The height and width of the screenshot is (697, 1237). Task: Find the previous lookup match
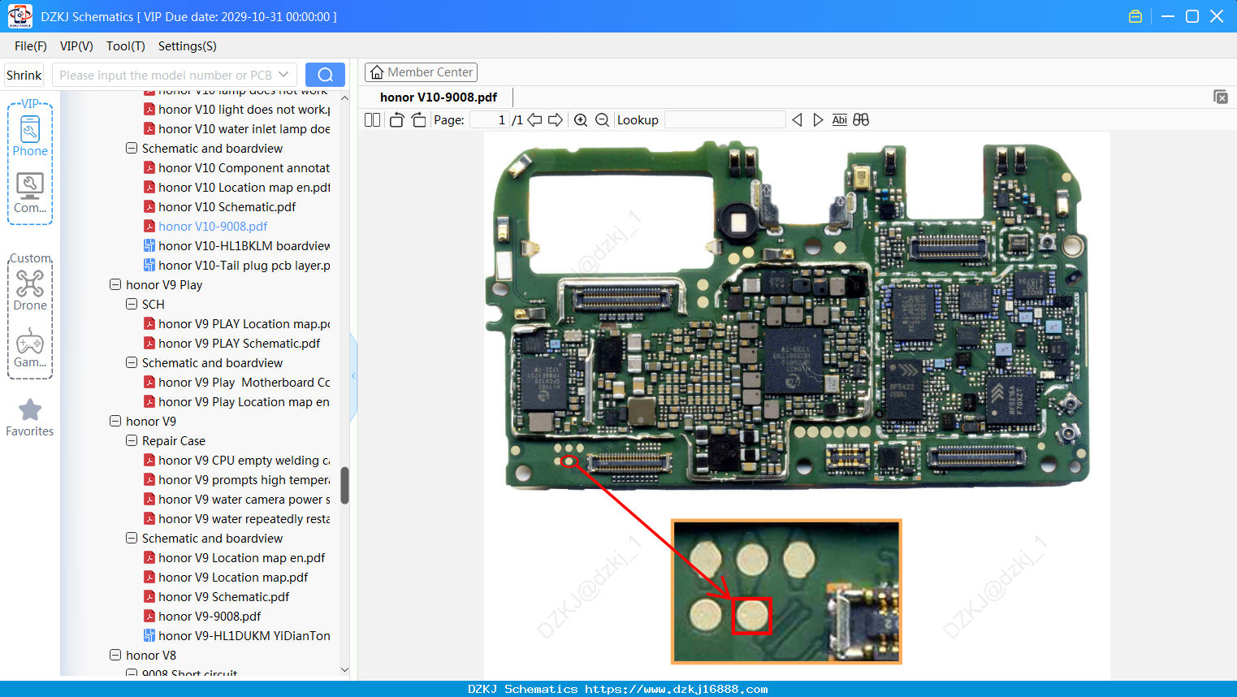coord(797,120)
